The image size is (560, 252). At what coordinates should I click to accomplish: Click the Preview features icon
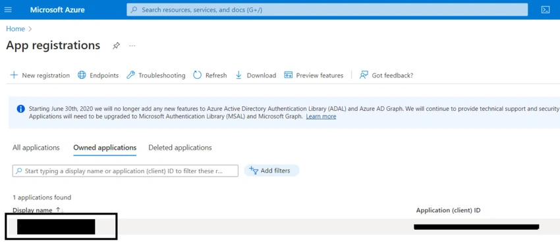click(288, 75)
